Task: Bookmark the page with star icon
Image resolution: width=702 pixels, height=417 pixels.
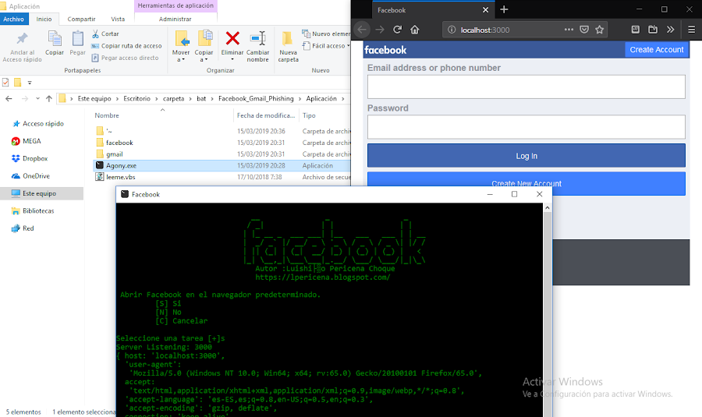Action: (600, 30)
